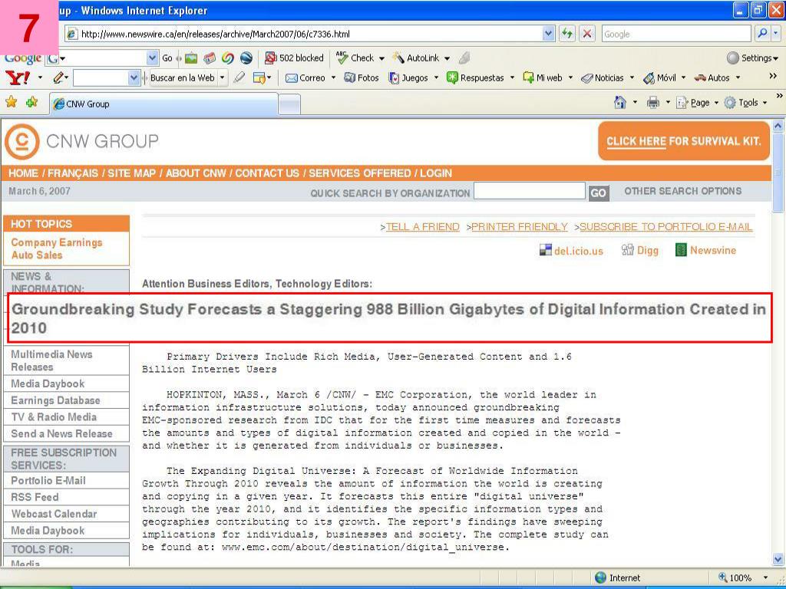
Task: Go to the HOME nav link
Action: pos(23,173)
